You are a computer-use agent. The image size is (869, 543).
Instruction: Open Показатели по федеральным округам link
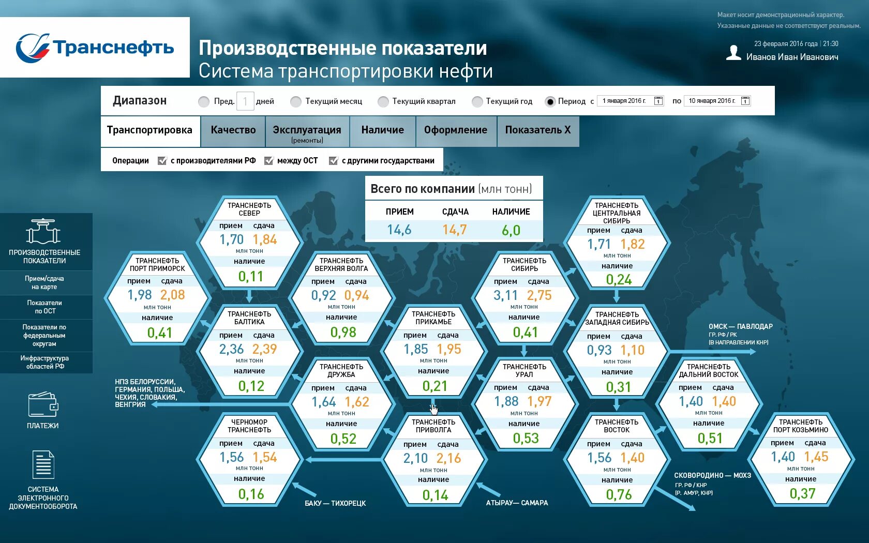[44, 335]
